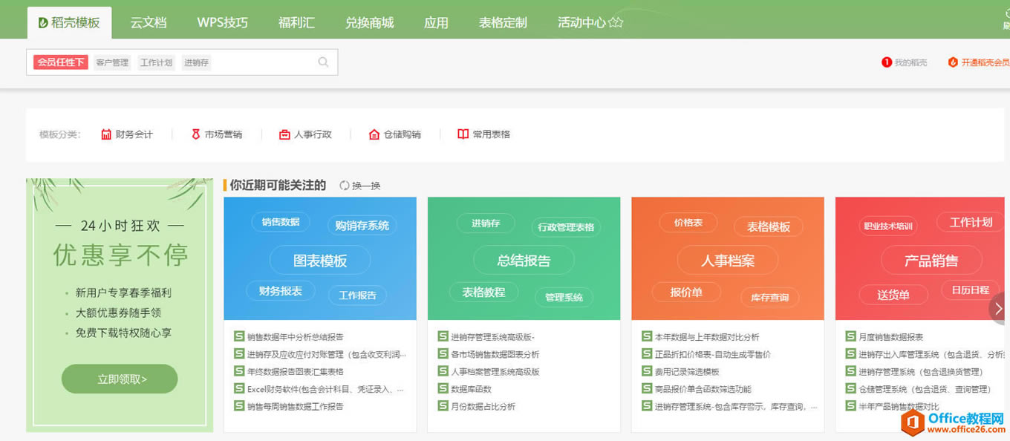Go to the 福利汇 tab
Image resolution: width=1010 pixels, height=441 pixels.
(x=296, y=22)
